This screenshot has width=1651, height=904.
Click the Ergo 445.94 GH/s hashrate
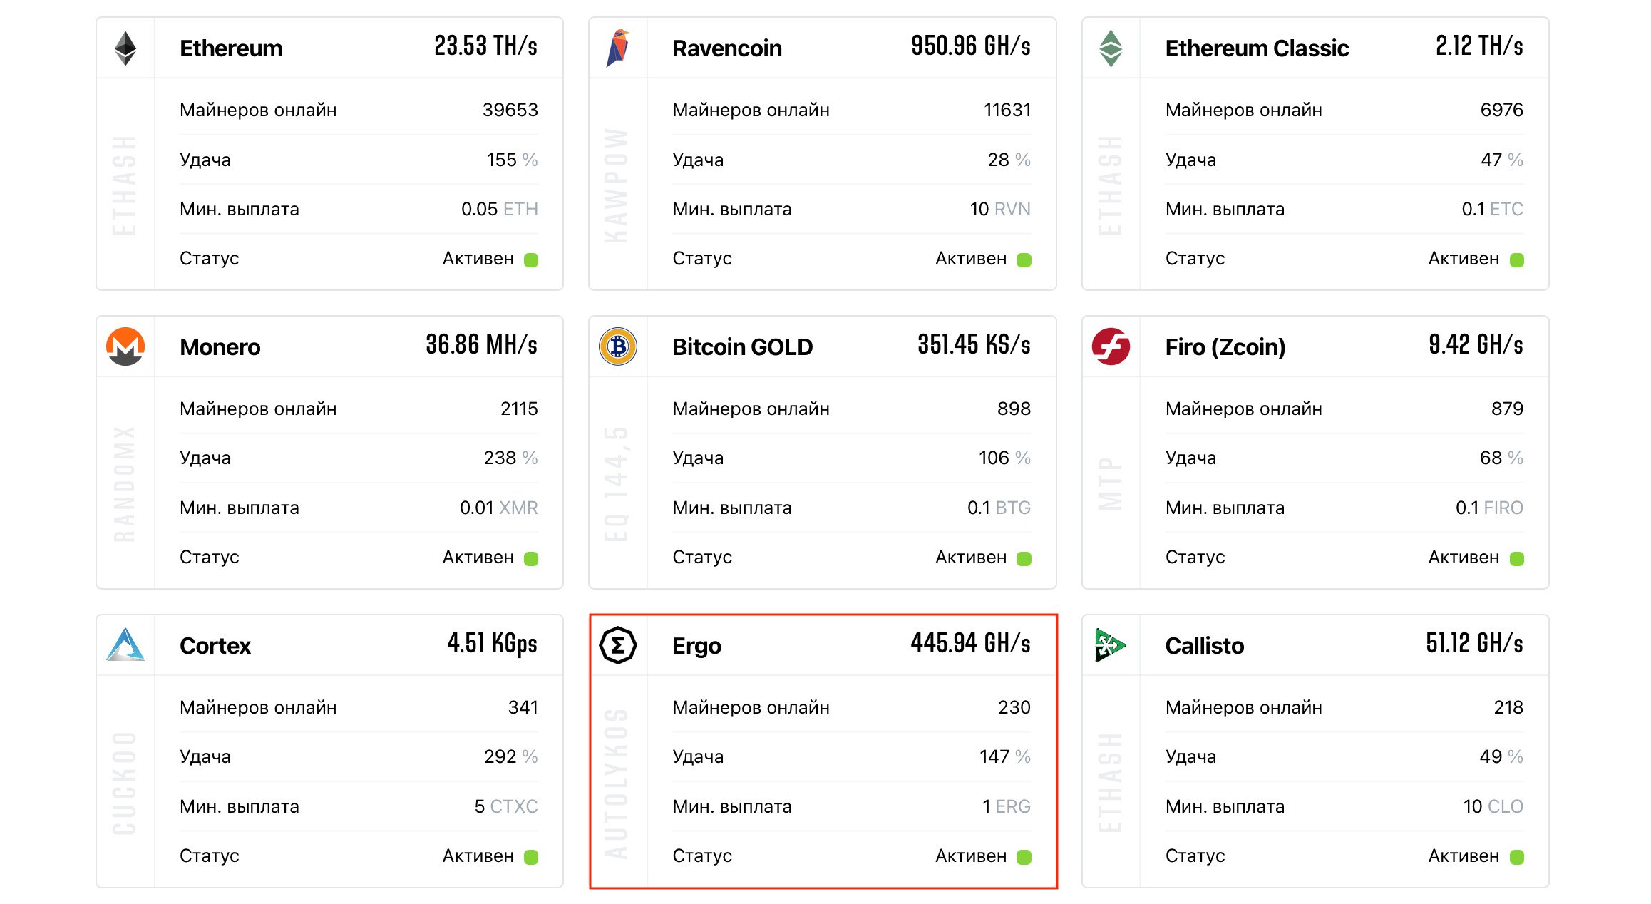(970, 643)
